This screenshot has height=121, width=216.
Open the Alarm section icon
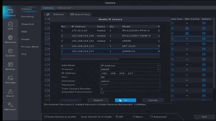(x=10, y=93)
